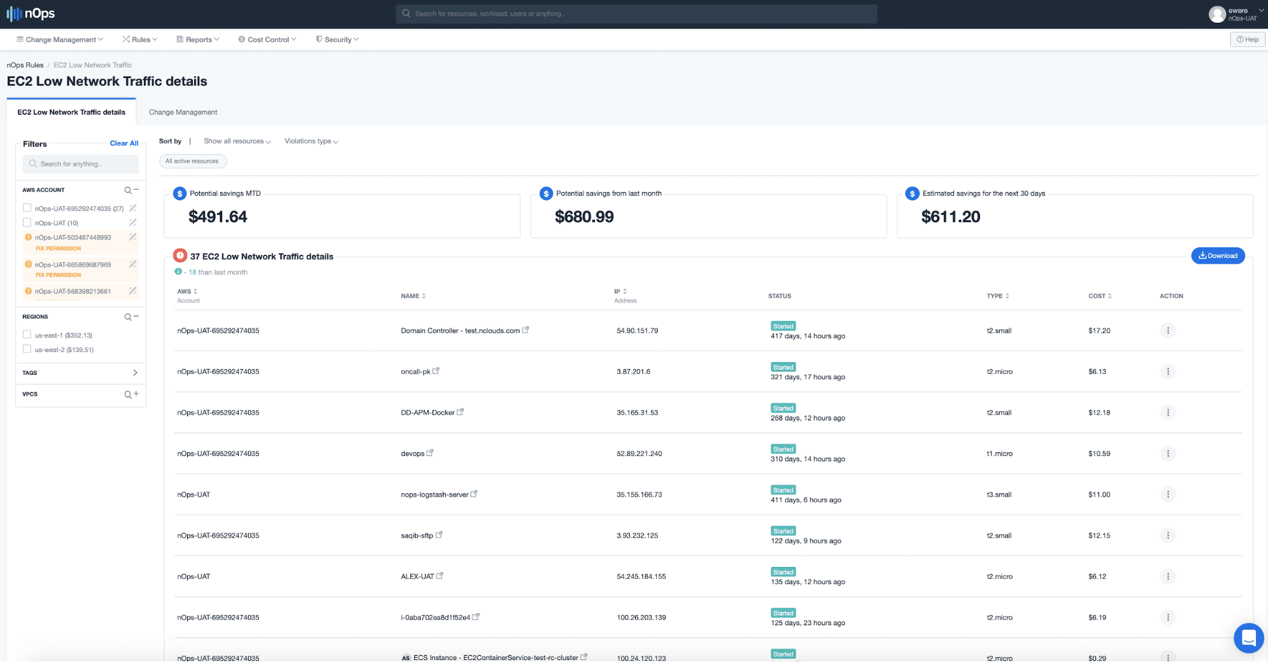Edit nOps-UAT-503487448993 account pencil icon
Screen dimensions: 1268x662
(133, 237)
